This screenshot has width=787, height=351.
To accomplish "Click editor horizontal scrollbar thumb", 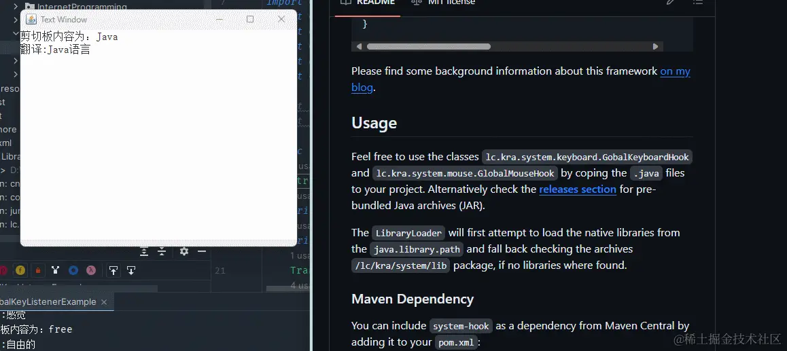I will (287, 289).
